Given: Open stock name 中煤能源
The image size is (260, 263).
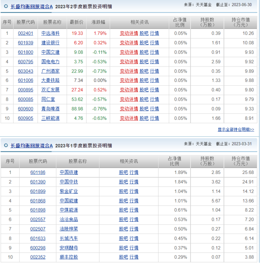Looking at the screenshot, I should 69,210.
